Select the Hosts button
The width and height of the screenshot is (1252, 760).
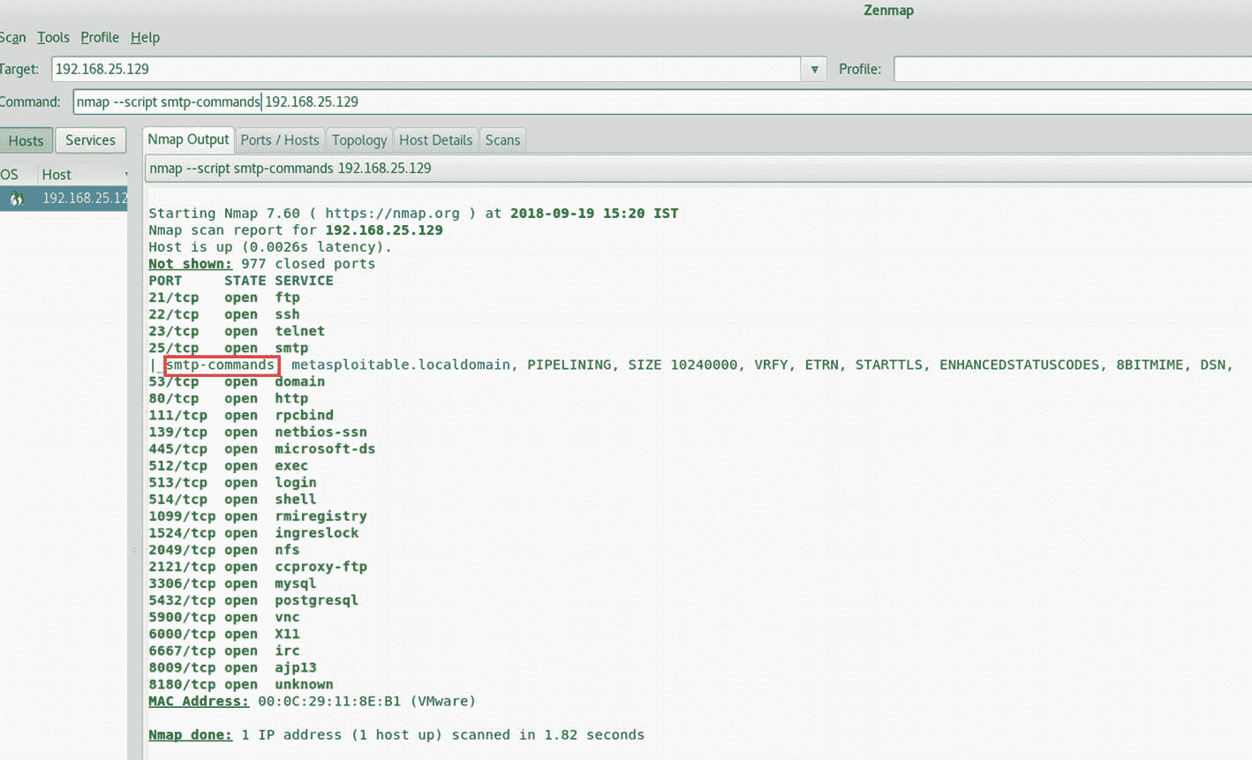pos(26,140)
